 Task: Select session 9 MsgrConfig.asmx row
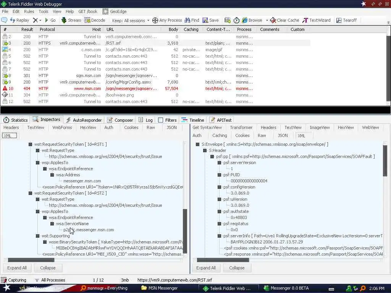[155, 82]
